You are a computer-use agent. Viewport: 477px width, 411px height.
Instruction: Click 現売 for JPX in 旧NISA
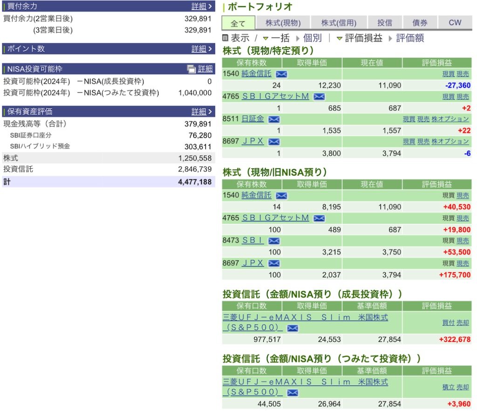tap(463, 263)
